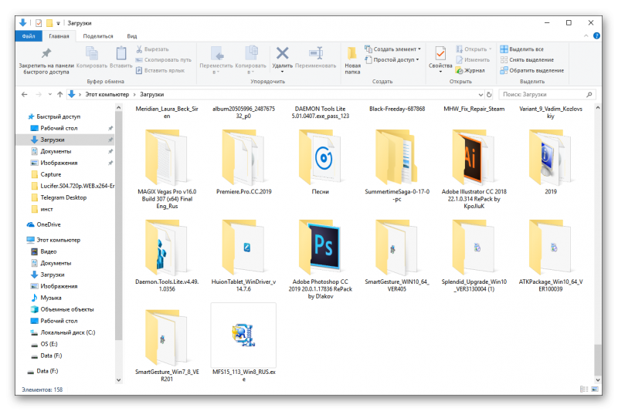The image size is (618, 411).
Task: Click Pin to Quick access icon
Action: [x=46, y=53]
